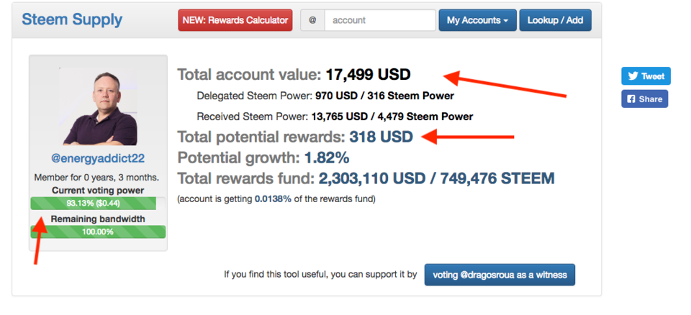Click the @ symbol beside account field
The height and width of the screenshot is (315, 691).
(312, 20)
